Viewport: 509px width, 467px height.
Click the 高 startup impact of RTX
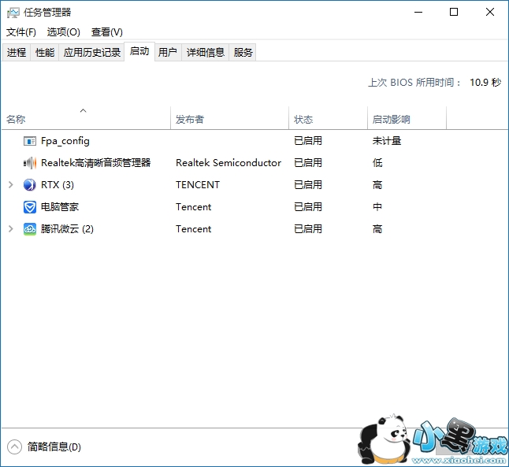(377, 184)
